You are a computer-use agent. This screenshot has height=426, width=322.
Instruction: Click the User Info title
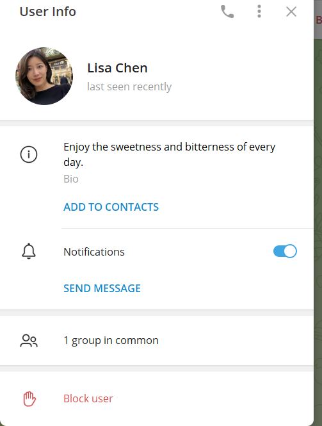coord(48,12)
